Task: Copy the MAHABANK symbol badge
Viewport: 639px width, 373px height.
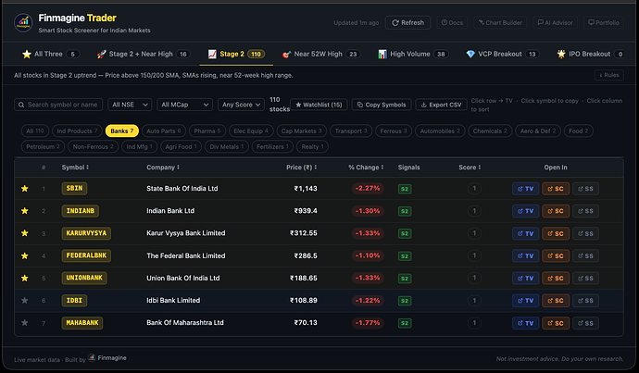Action: [x=82, y=323]
